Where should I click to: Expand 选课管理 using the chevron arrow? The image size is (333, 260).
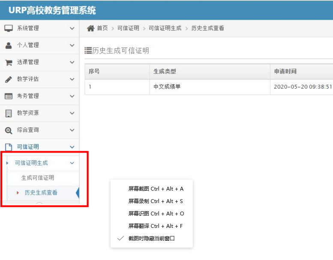72,63
